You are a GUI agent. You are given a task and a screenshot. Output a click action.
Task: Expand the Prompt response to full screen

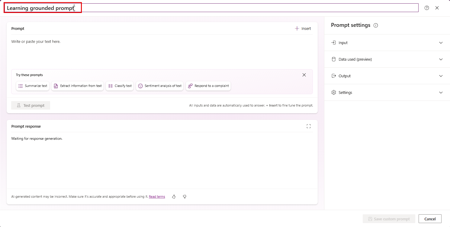click(x=309, y=126)
